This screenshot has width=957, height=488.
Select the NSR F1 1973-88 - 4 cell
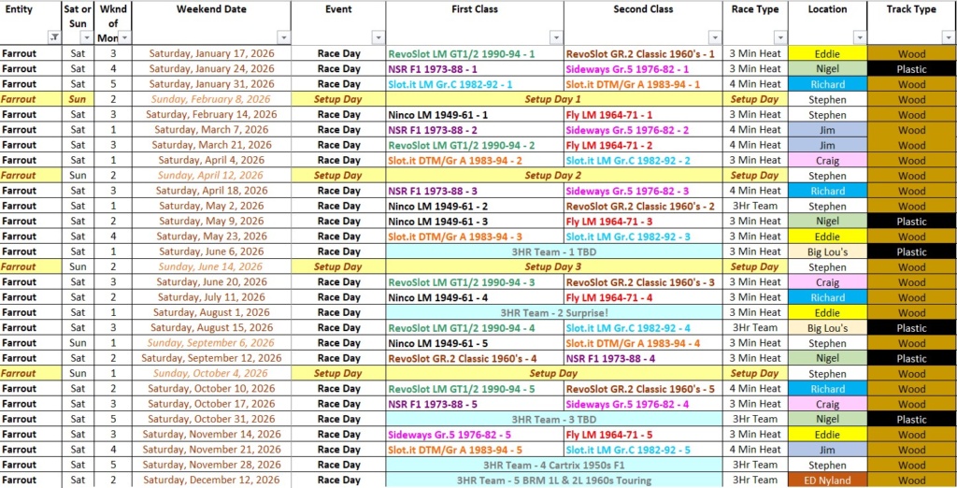point(642,359)
